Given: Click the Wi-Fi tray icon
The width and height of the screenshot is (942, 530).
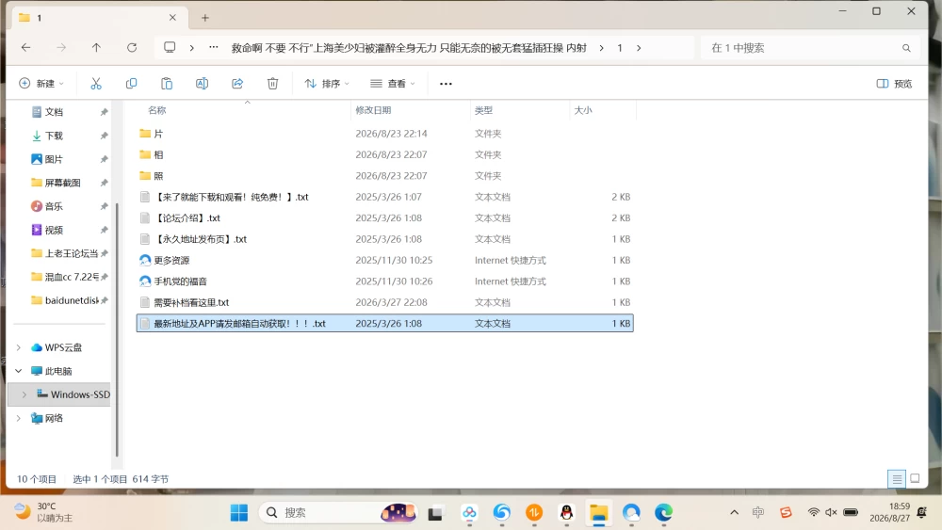Looking at the screenshot, I should [814, 512].
